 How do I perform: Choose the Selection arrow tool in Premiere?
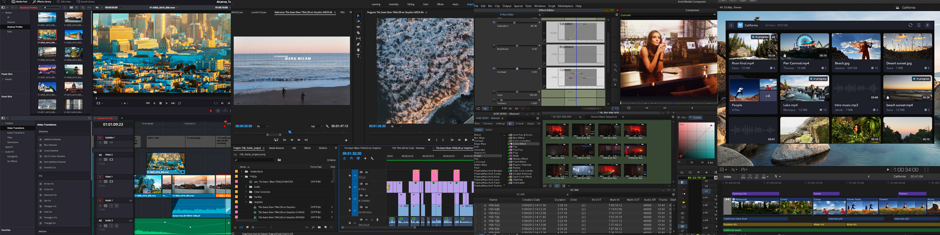[358, 16]
